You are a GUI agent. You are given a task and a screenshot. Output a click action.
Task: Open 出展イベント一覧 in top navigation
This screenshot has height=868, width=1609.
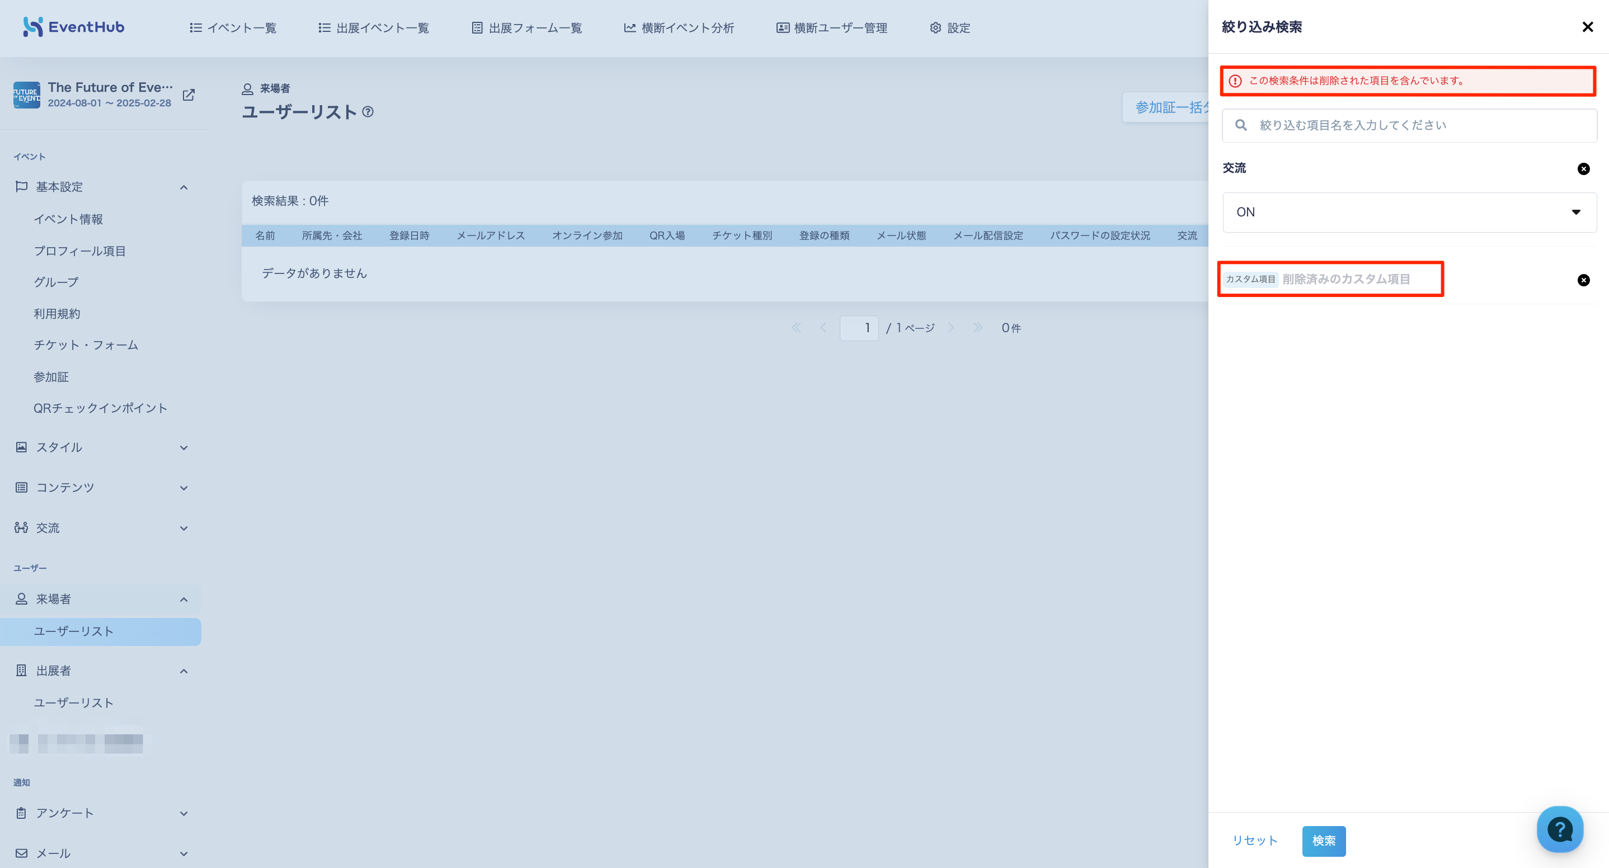(374, 28)
